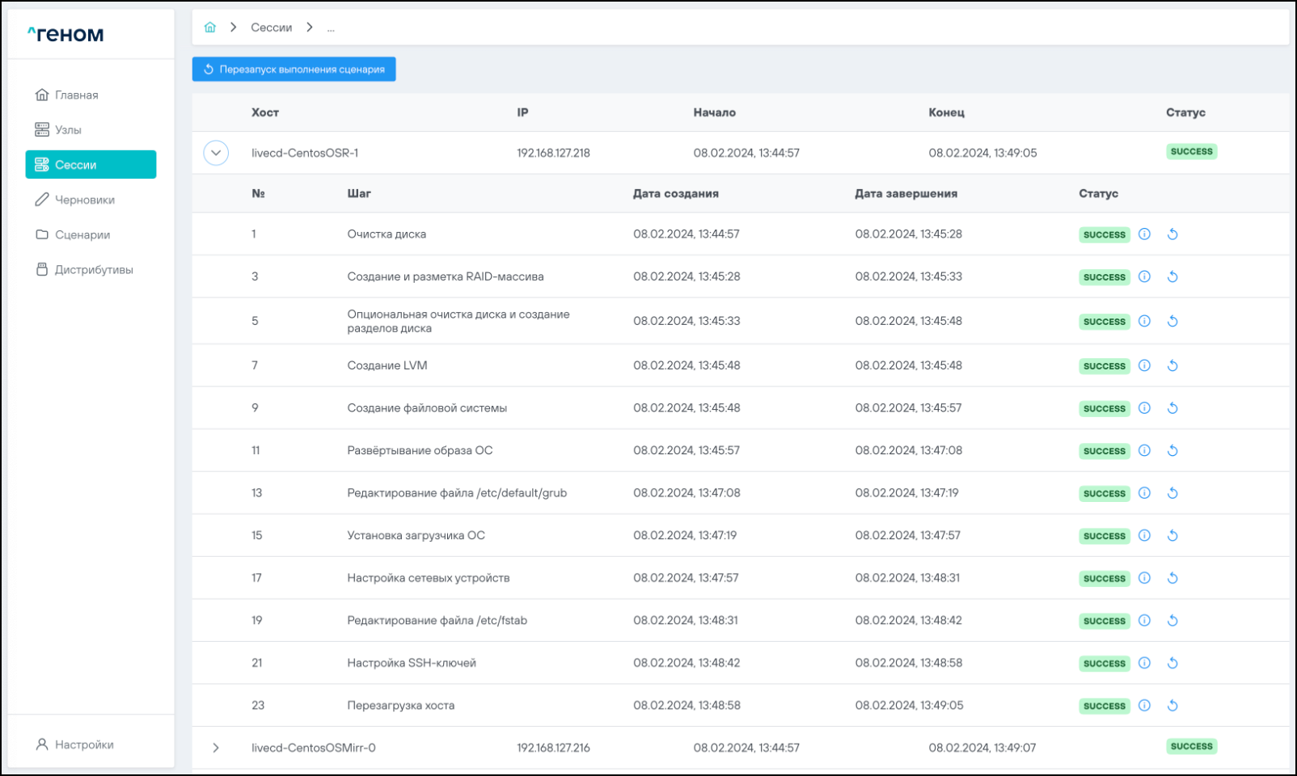This screenshot has width=1297, height=776.
Task: Click the Геном logo
Action: 65,34
